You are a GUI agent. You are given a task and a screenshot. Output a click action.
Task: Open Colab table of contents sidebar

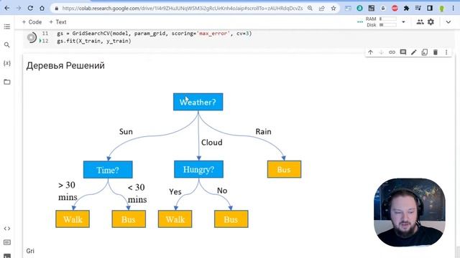[7, 27]
